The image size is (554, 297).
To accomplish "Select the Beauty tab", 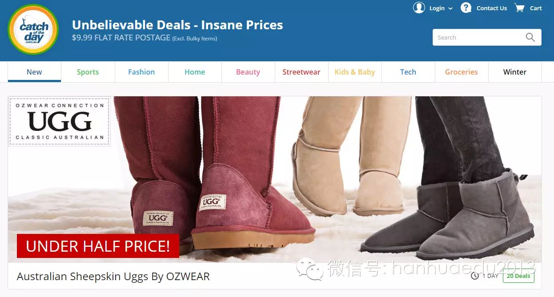I will point(248,72).
